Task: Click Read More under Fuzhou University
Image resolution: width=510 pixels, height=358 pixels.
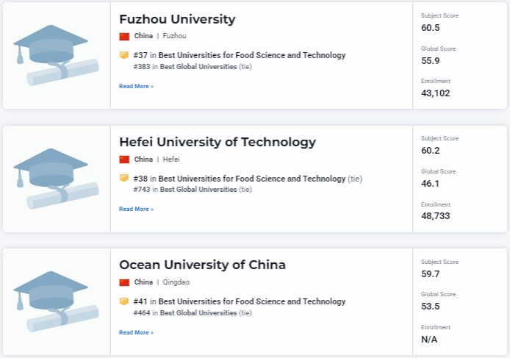Action: [x=136, y=86]
